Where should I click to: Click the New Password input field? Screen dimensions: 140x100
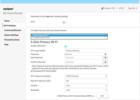point(83,58)
